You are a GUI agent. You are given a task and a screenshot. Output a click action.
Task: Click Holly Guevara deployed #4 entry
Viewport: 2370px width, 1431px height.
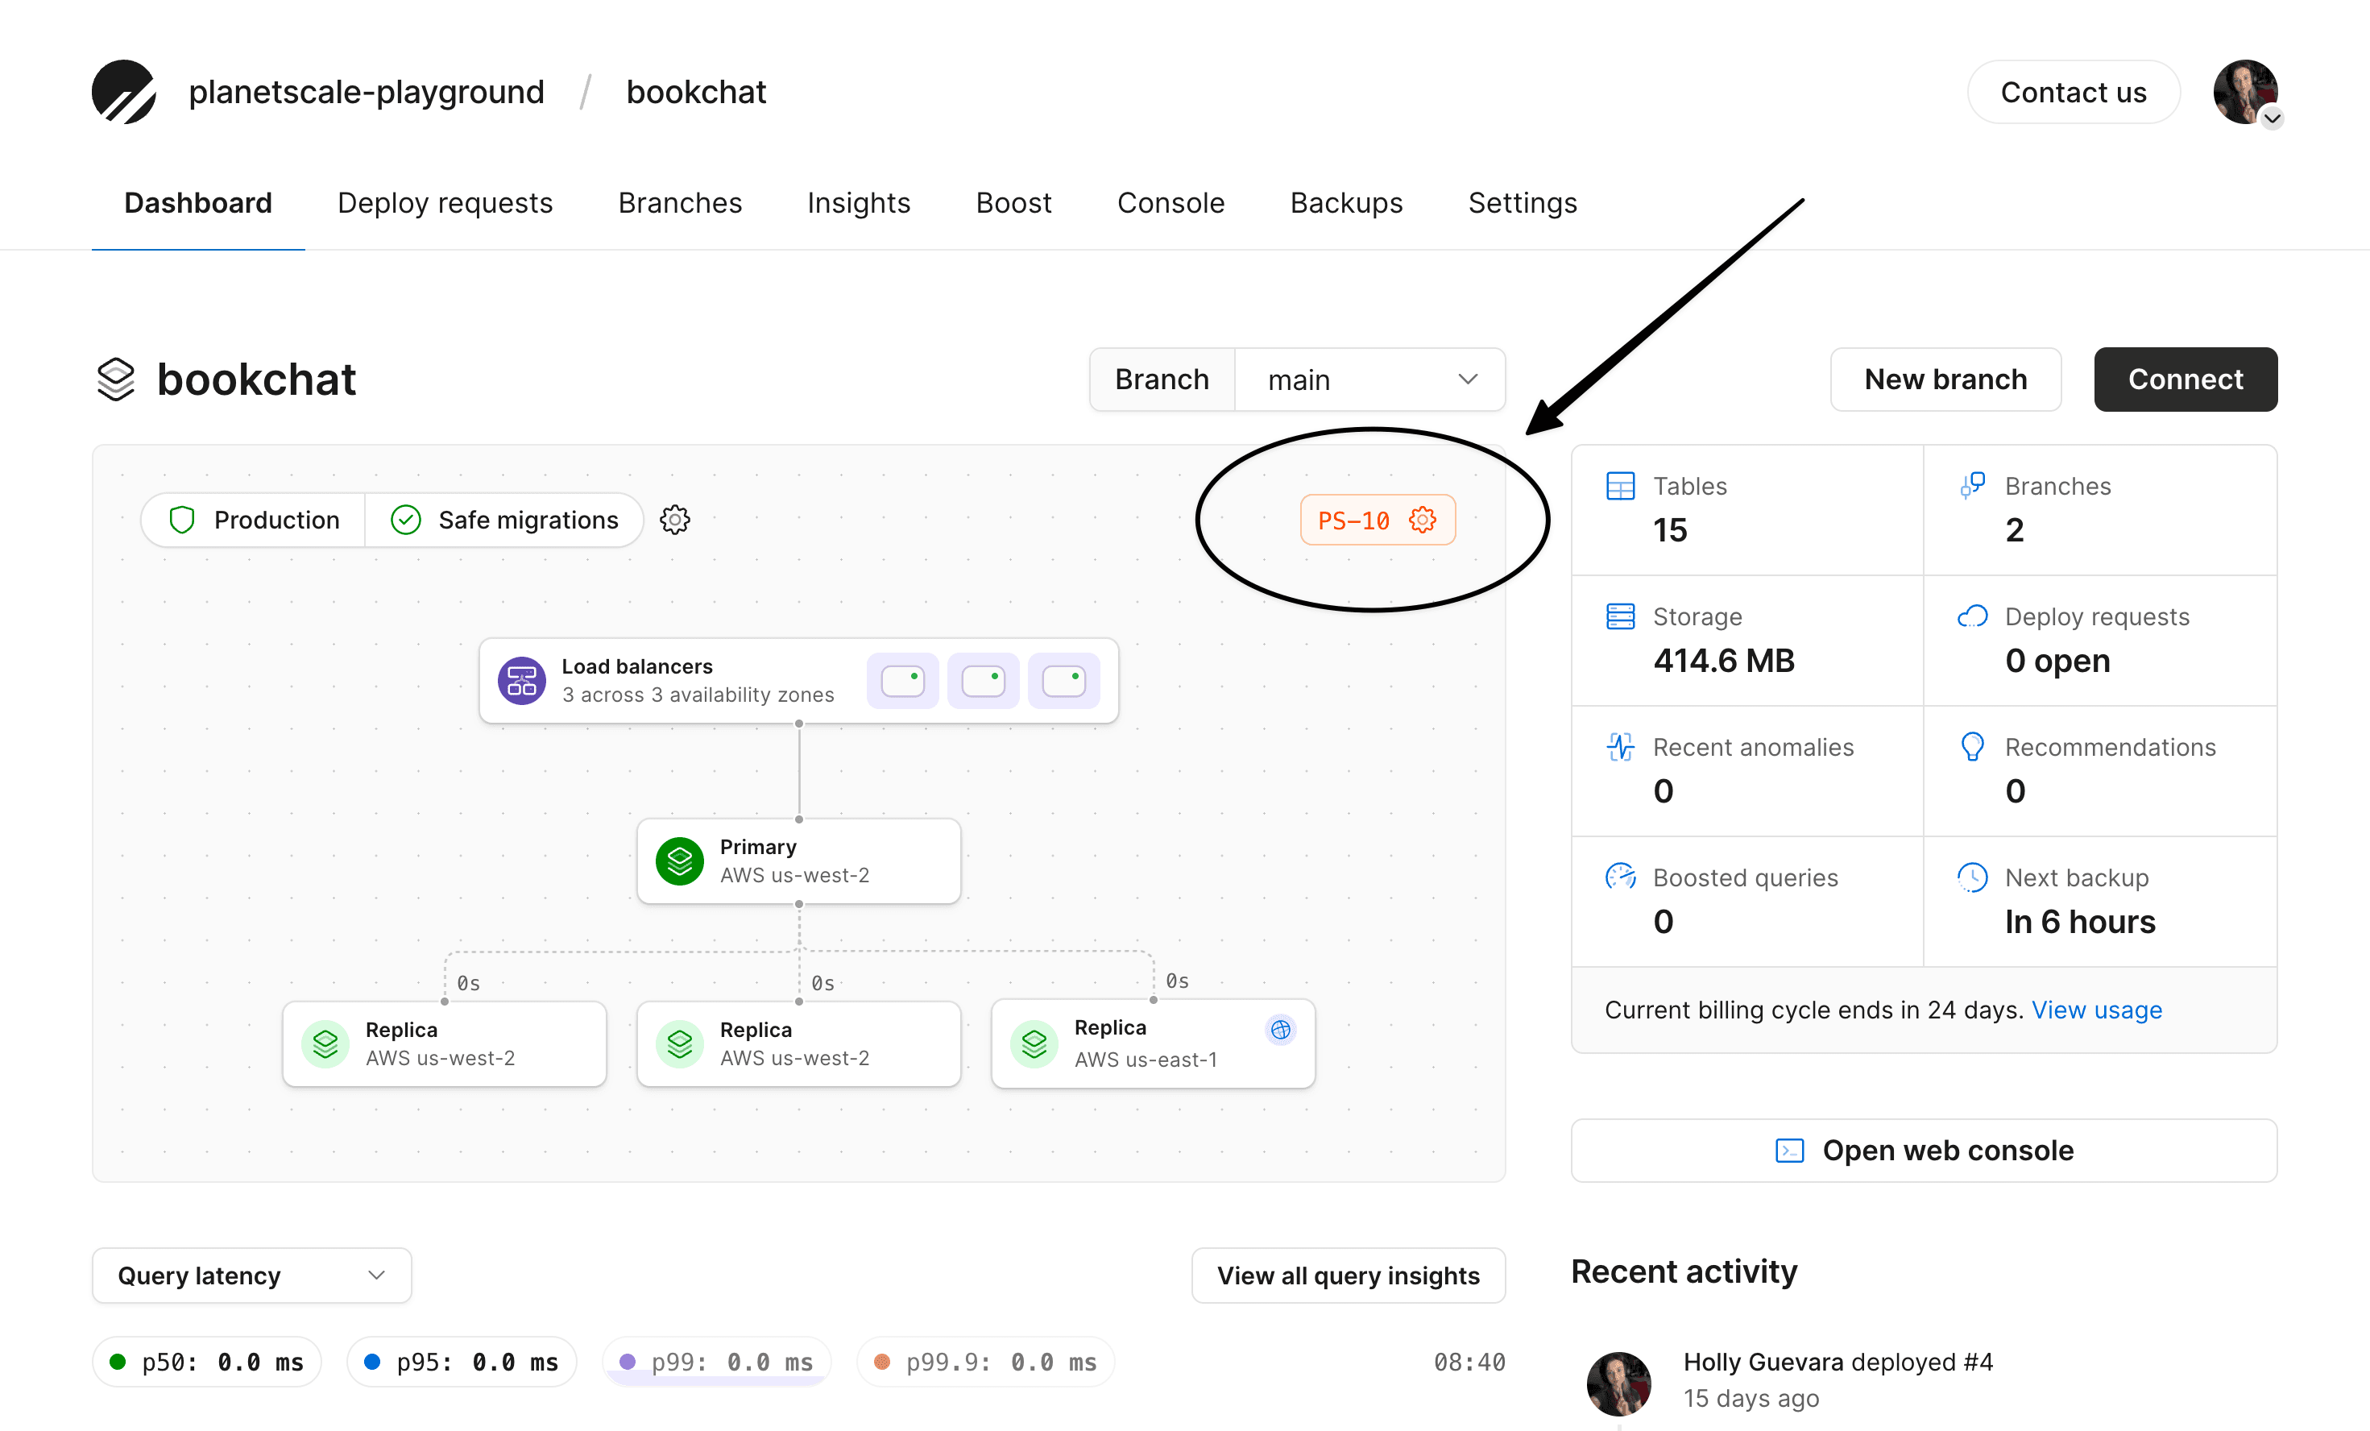1838,1362
